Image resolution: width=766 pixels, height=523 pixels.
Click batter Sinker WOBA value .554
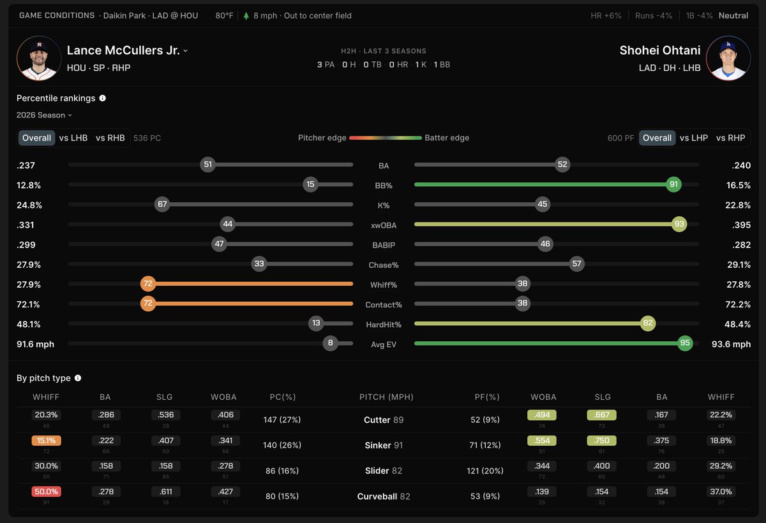(542, 440)
